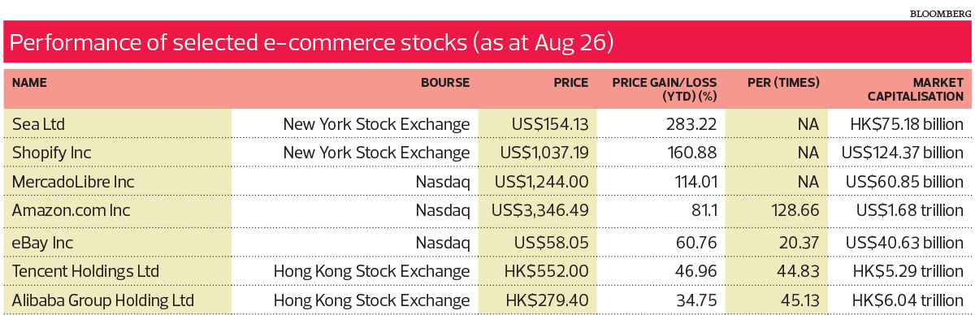Click the chart title banner text
This screenshot has width=975, height=315.
coord(310,43)
